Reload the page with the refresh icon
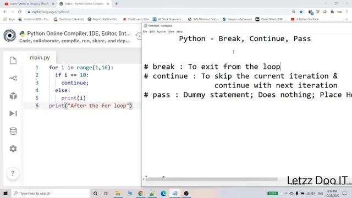Viewport: 352px width, 198px height. pos(20,12)
